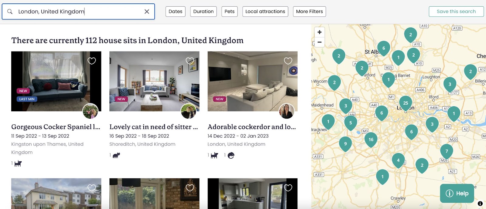Click the search magnifier icon
486x209 pixels.
(x=10, y=12)
